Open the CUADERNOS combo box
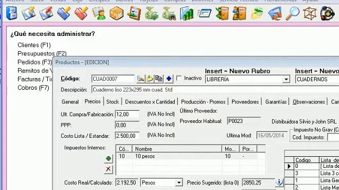339x190 pixels. point(317,79)
